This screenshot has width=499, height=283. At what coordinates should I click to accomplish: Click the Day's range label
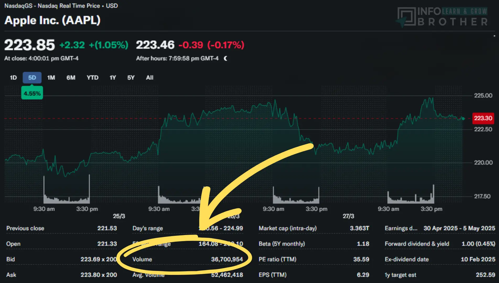(148, 228)
